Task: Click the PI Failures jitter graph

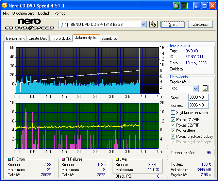Action: pos(87,126)
